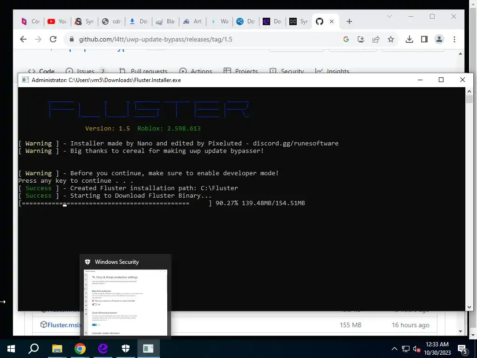The image size is (477, 358).
Task: Click the '155 MB' file size text
Action: 350,325
